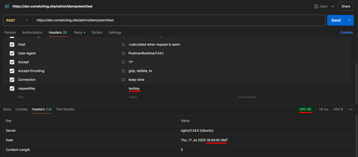Open response more options ellipsis menu
Viewport: 358px width, 157px height.
click(x=351, y=109)
